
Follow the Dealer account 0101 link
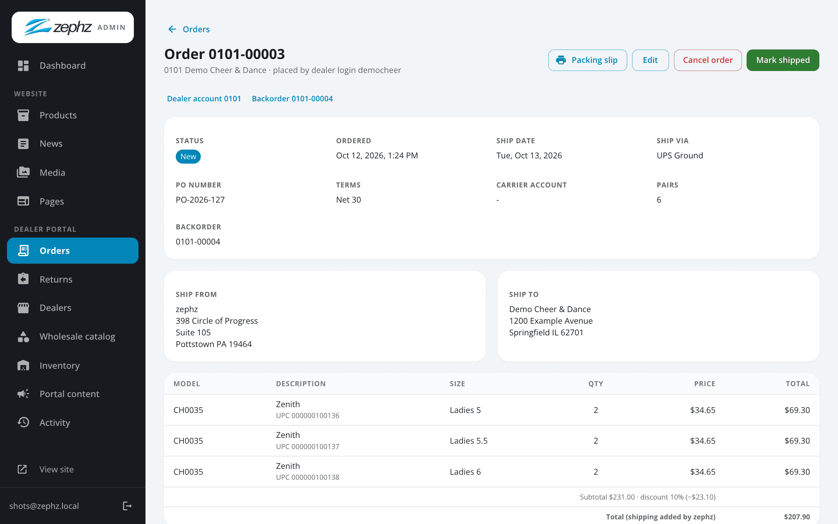204,99
